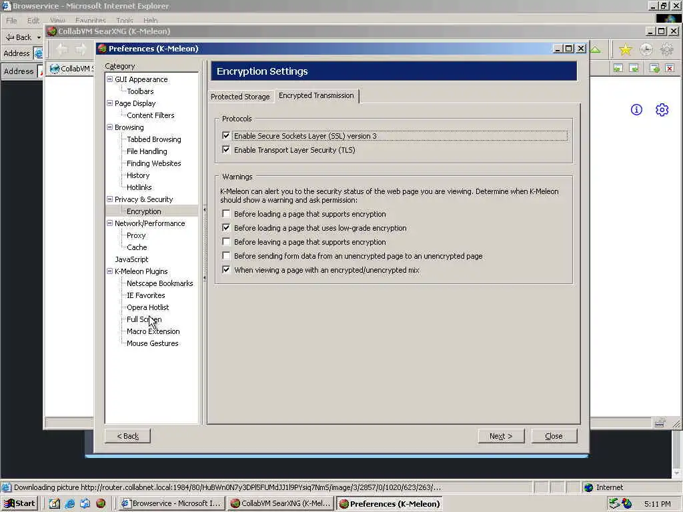
Task: Toggle Enable Transport Layer Security checkbox
Action: pyautogui.click(x=226, y=150)
